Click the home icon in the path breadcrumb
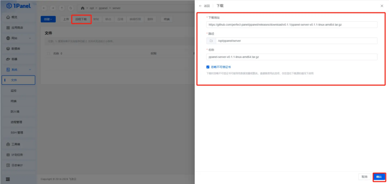Screen dimensions: 389x184 tap(82, 8)
